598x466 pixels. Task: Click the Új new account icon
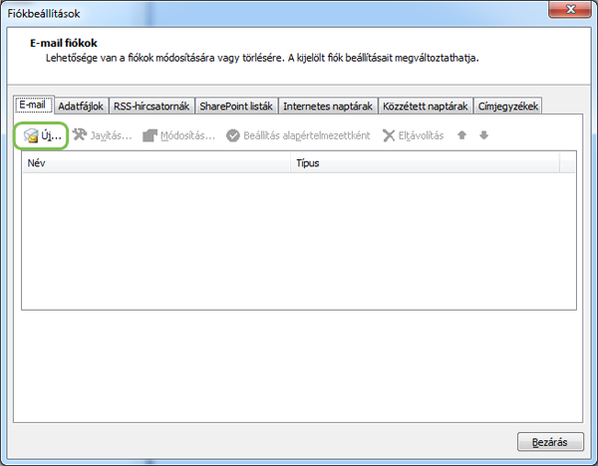pos(31,135)
